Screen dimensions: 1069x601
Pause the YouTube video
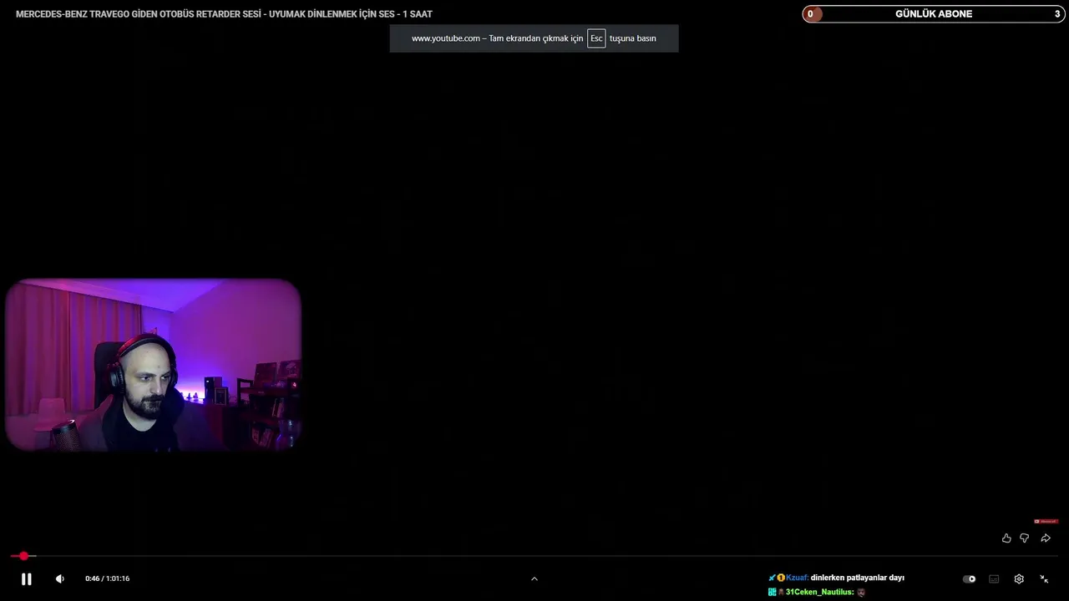click(x=26, y=578)
